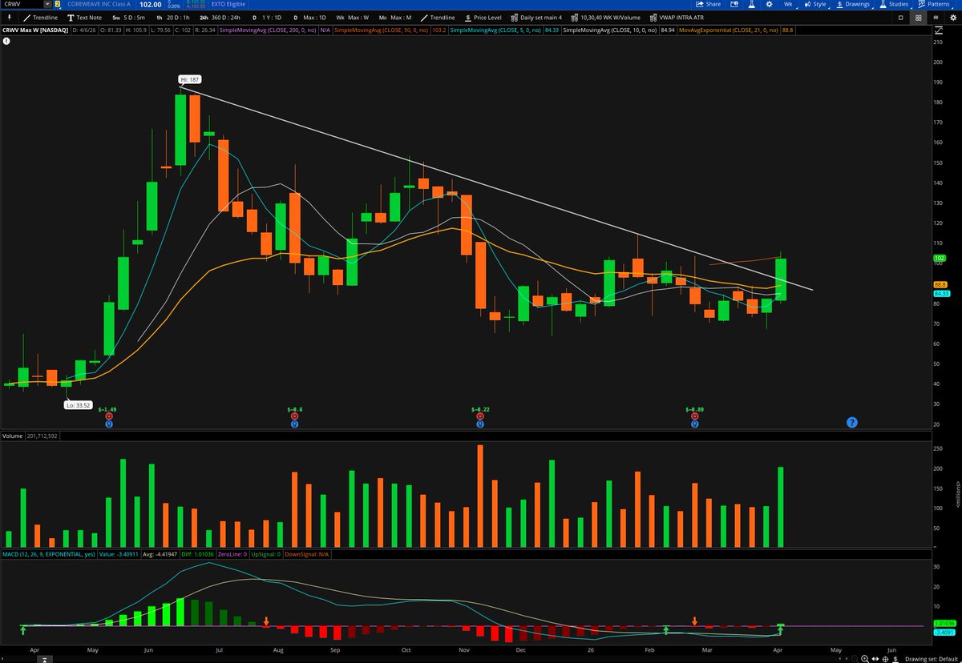962x663 pixels.
Task: Click the zoom out magnifier icon
Action: (x=855, y=658)
